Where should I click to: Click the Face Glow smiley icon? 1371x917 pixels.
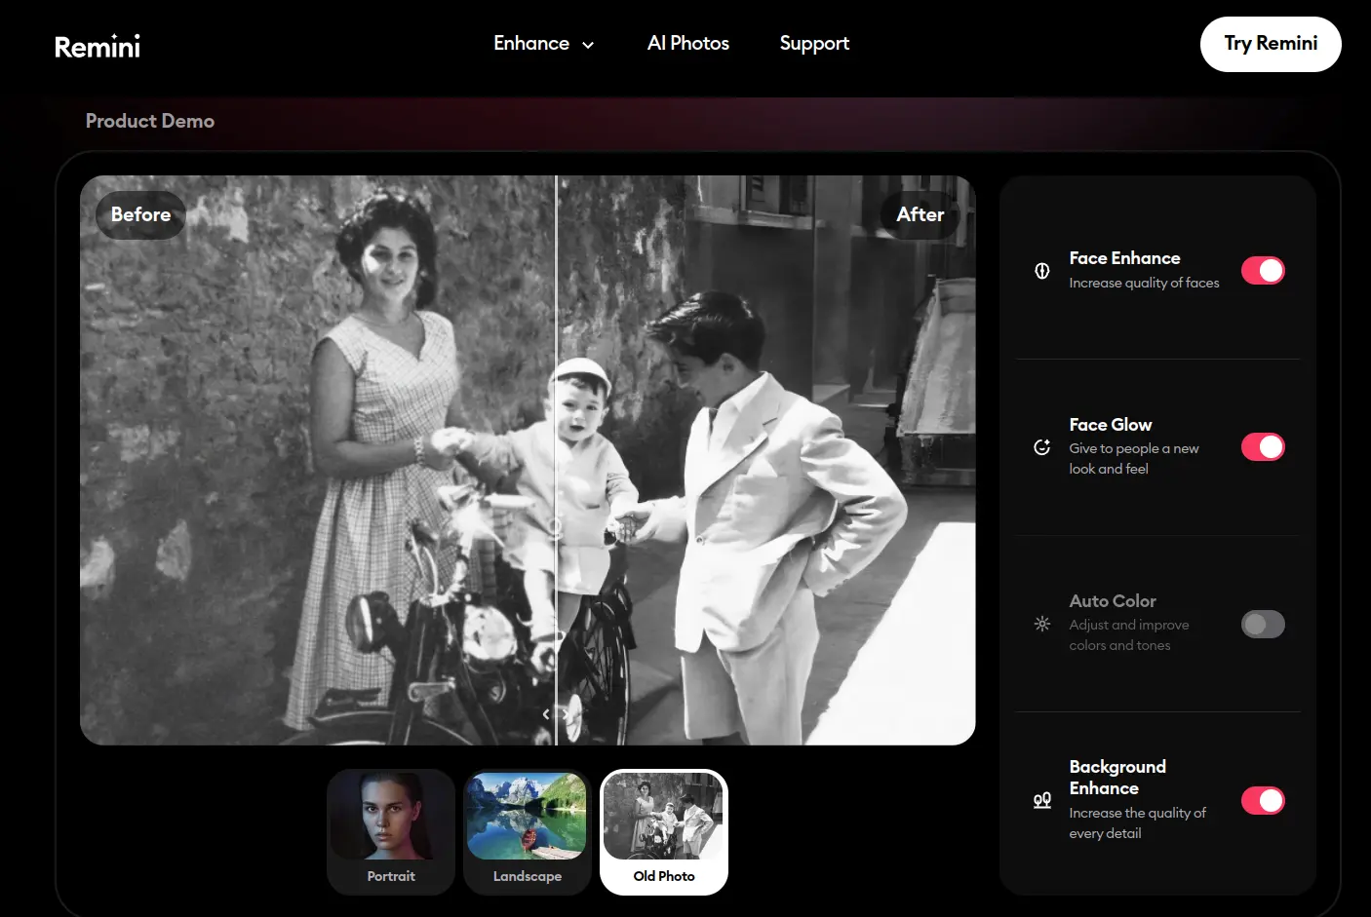1041,447
